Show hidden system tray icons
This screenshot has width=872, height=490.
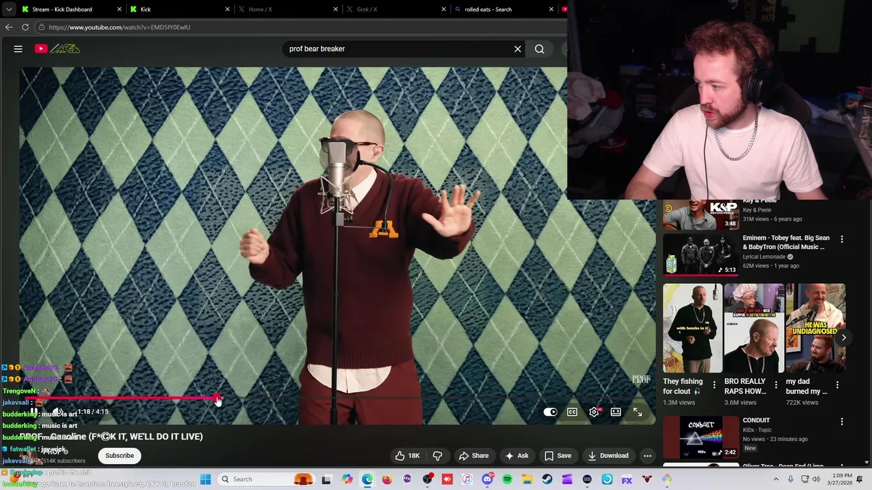(x=775, y=479)
